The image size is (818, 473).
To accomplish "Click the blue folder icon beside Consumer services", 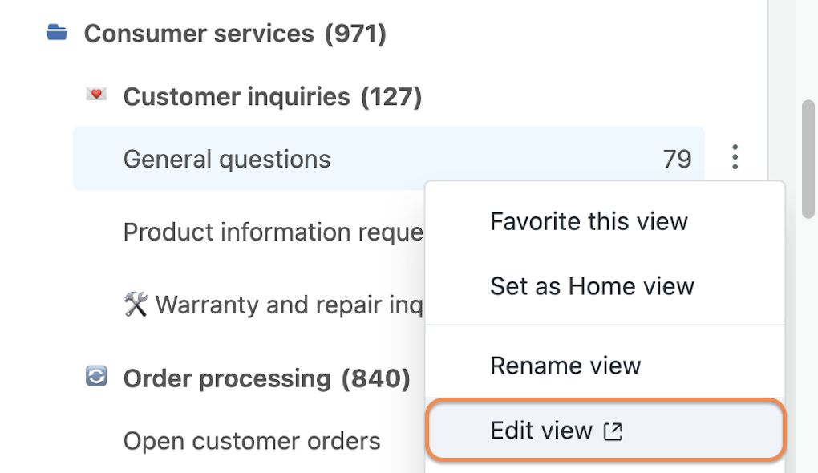I will coord(56,32).
